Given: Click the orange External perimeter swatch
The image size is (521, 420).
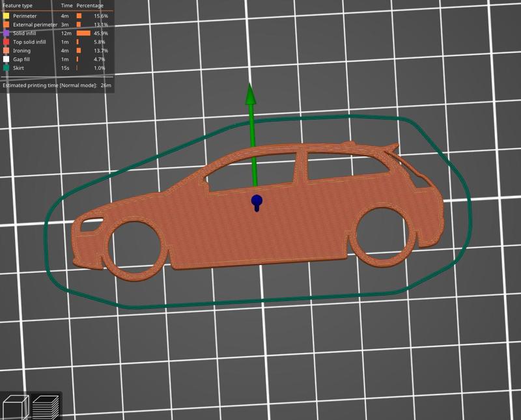Looking at the screenshot, I should click(7, 25).
